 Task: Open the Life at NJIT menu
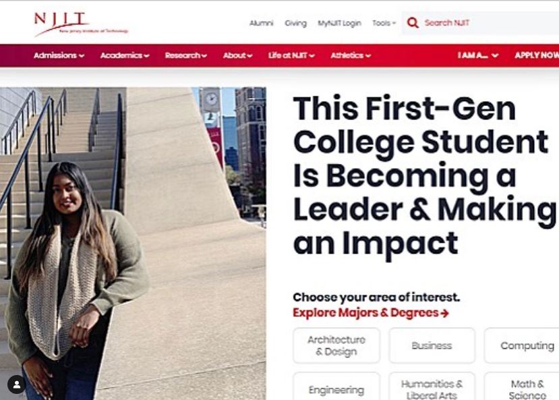tap(291, 55)
